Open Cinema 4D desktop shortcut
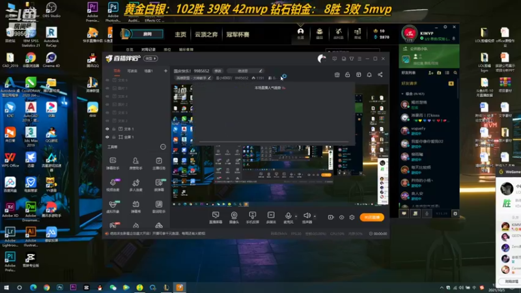521x293 pixels. pos(51,60)
